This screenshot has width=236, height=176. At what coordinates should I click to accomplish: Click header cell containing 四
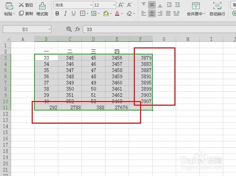[x=117, y=51]
